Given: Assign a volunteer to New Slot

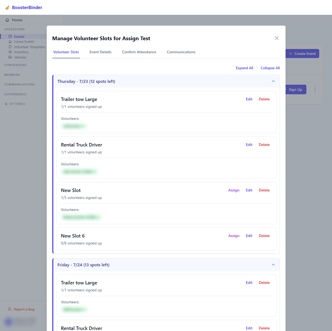Looking at the screenshot, I should click(234, 190).
